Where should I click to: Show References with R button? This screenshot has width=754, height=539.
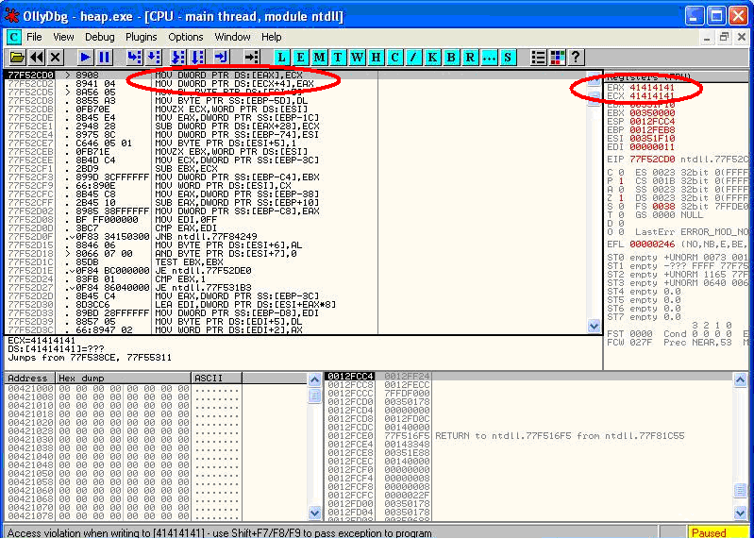pyautogui.click(x=470, y=58)
